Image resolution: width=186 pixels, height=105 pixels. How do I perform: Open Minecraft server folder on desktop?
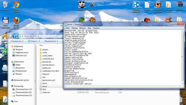point(169,7)
